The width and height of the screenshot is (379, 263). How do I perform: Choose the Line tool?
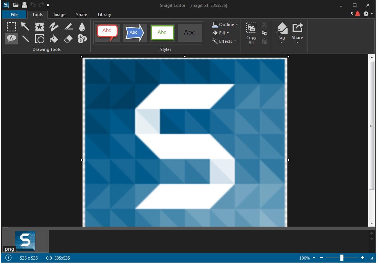pyautogui.click(x=25, y=39)
